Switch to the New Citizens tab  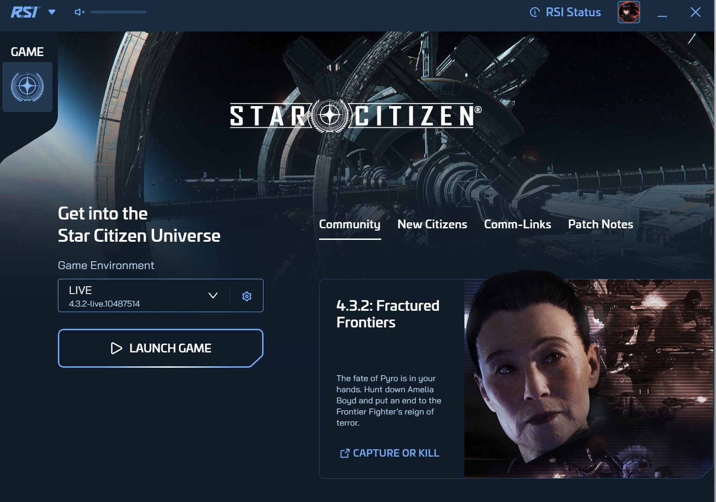coord(432,225)
